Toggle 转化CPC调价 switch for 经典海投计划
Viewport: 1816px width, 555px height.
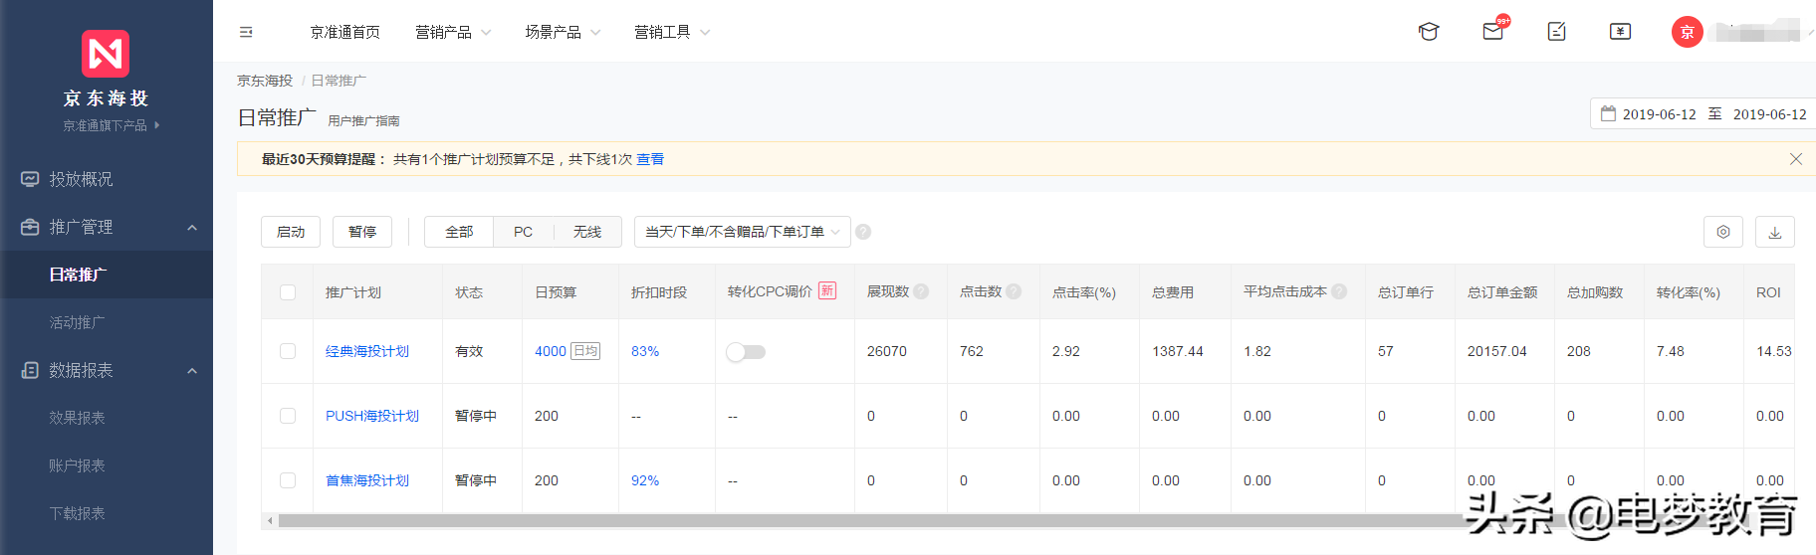pos(746,352)
